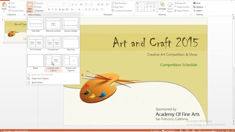Viewport: 235px width, 132px height.
Task: Choose the Title Only layout
Action: coord(71,43)
